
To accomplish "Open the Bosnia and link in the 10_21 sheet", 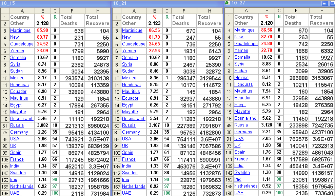I will (x=133, y=119).
